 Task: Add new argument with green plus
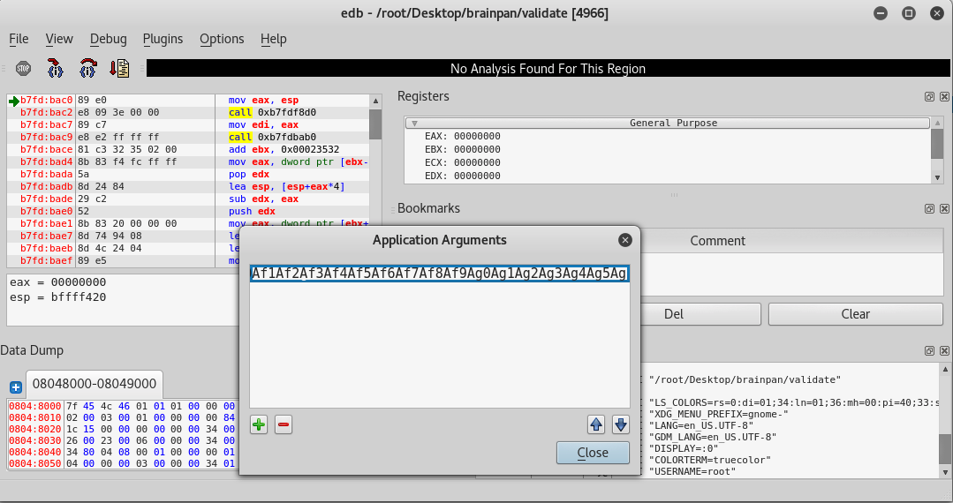click(259, 424)
